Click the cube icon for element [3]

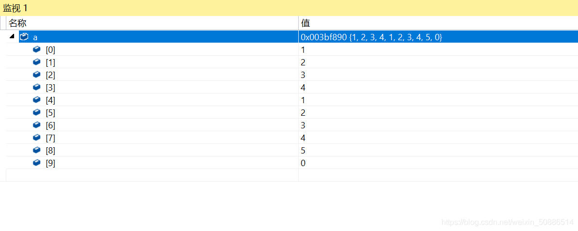coord(36,87)
